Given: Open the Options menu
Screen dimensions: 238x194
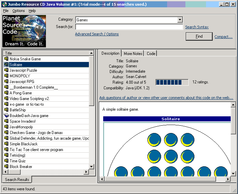Looking at the screenshot, I should [x=19, y=11].
